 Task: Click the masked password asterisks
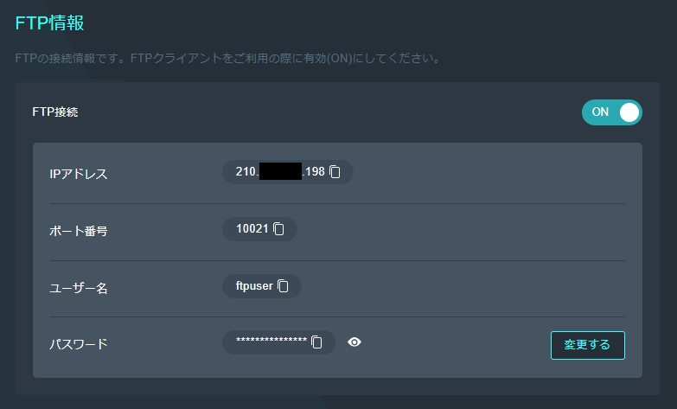(271, 343)
